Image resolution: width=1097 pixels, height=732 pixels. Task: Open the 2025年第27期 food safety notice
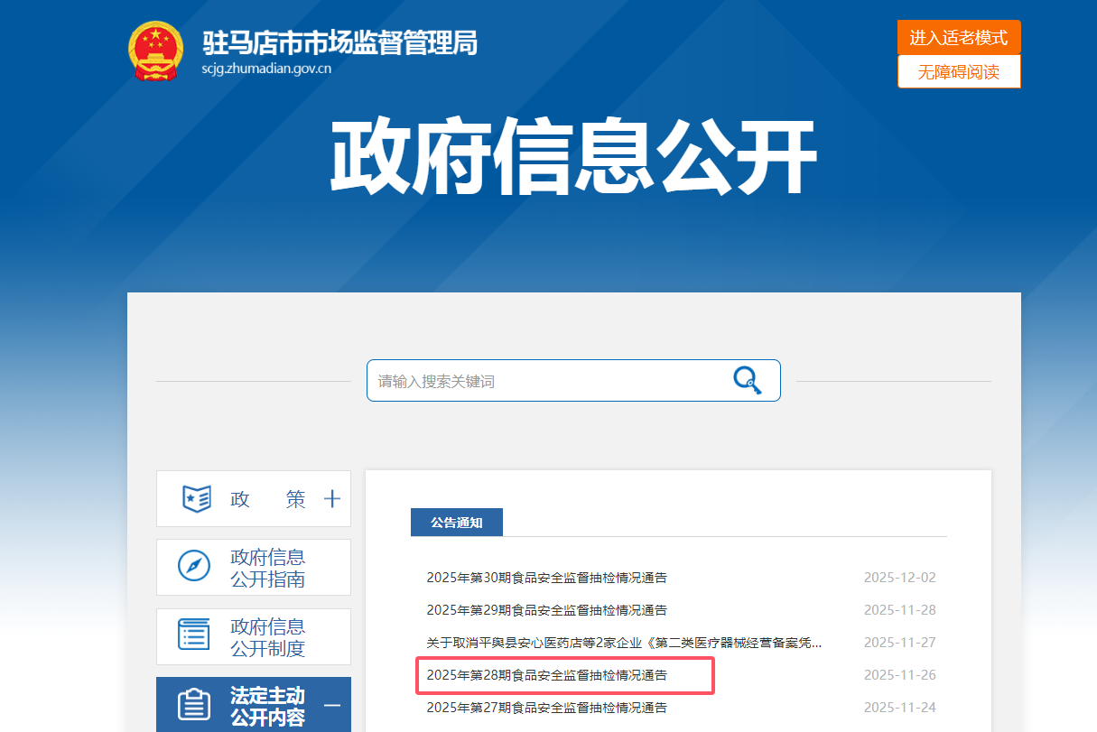pos(546,708)
